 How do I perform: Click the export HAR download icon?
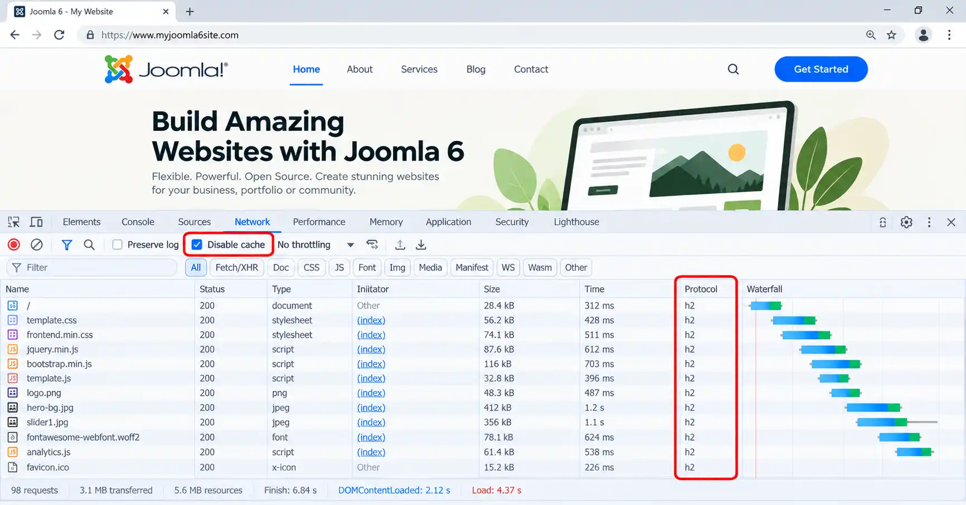coord(421,244)
